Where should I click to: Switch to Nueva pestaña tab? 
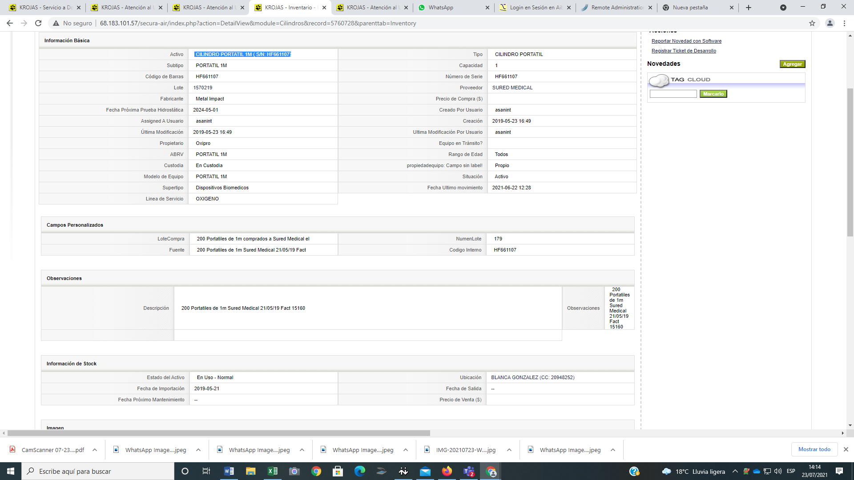(698, 8)
